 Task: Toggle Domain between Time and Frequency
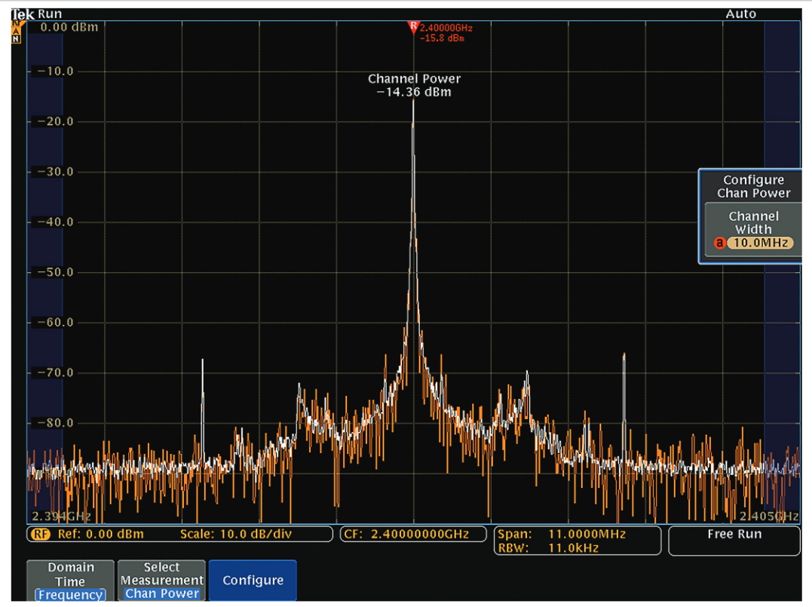point(69,580)
